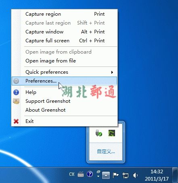The image size is (178, 183).
Task: Click the red X Exit icon
Action: click(x=16, y=121)
